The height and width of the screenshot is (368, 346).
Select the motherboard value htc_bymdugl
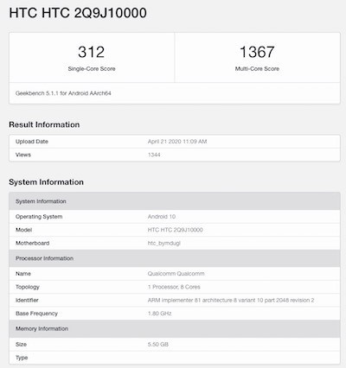pyautogui.click(x=164, y=244)
